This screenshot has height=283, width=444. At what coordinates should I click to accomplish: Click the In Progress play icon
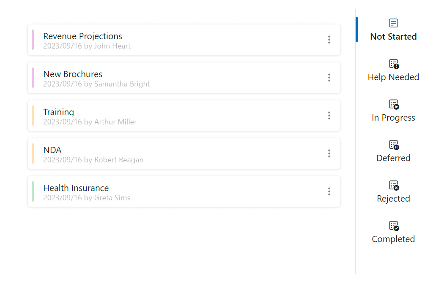pyautogui.click(x=394, y=104)
